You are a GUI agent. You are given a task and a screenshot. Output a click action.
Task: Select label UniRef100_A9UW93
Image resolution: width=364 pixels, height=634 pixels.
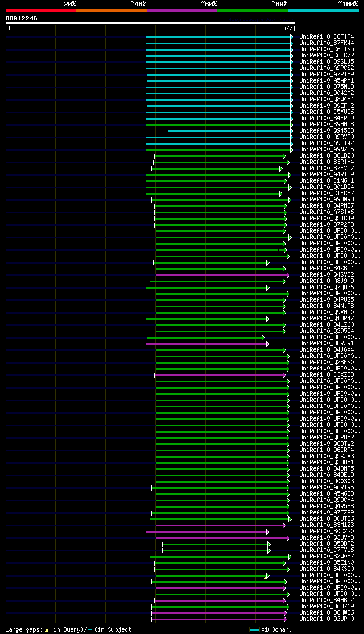326,200
